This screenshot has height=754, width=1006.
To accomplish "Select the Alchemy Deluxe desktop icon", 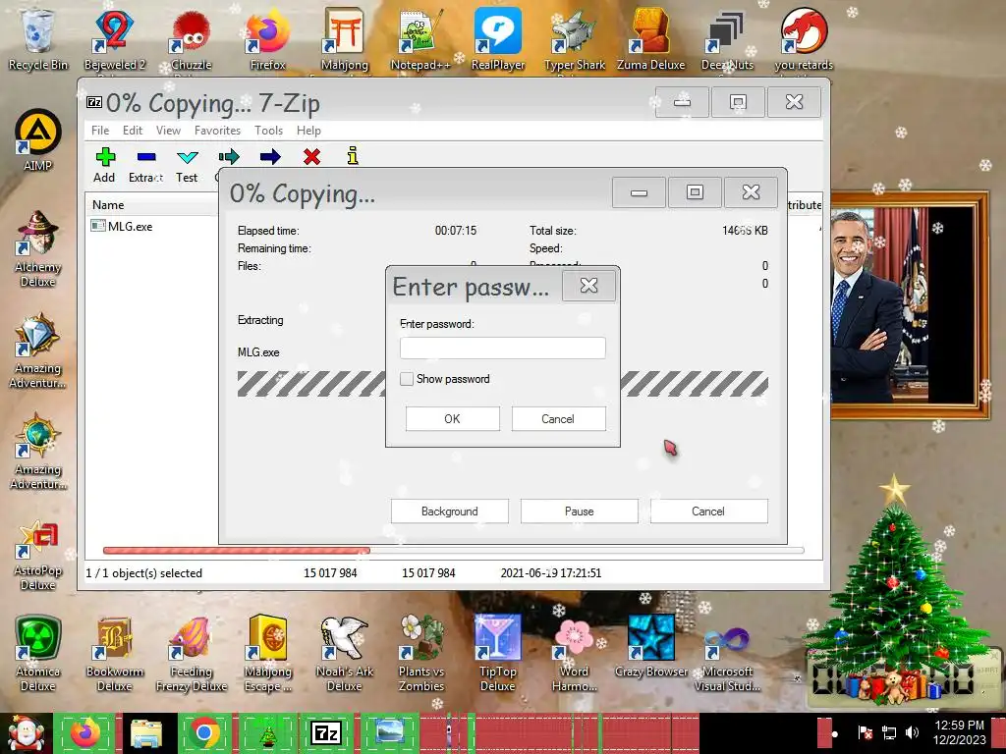I will point(38,248).
